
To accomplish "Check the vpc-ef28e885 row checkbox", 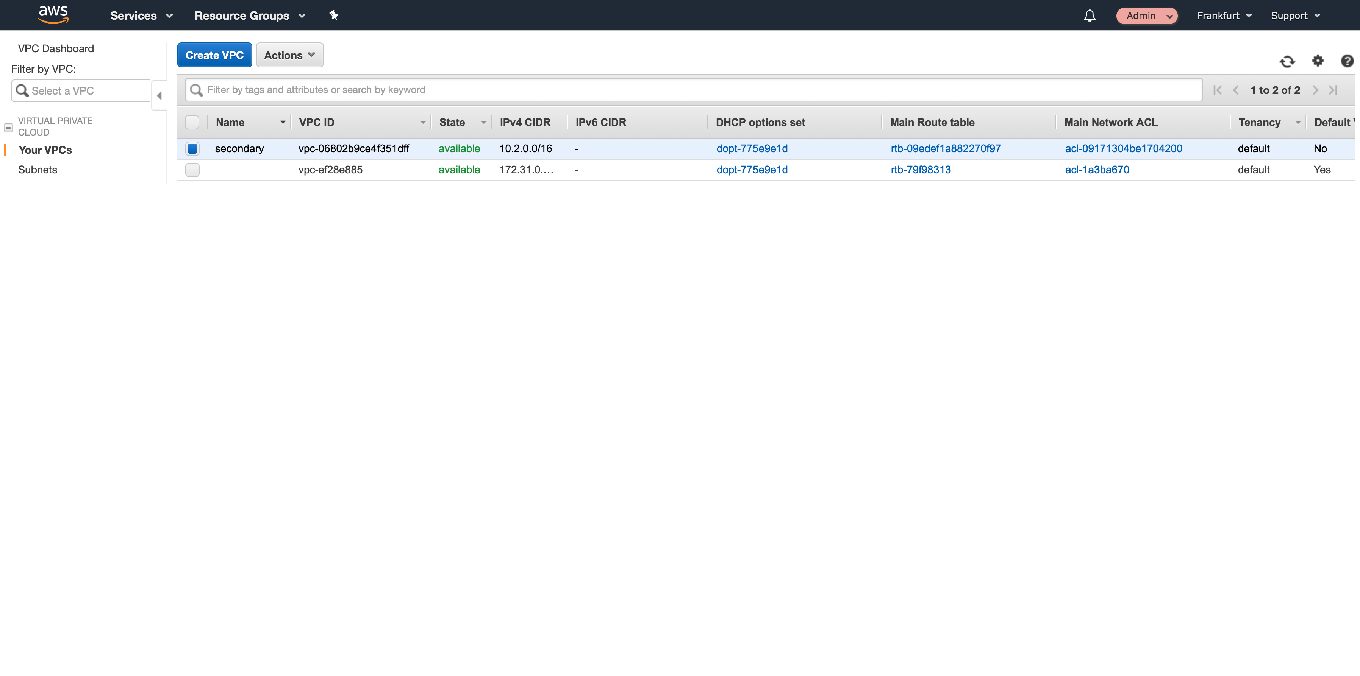I will (192, 170).
